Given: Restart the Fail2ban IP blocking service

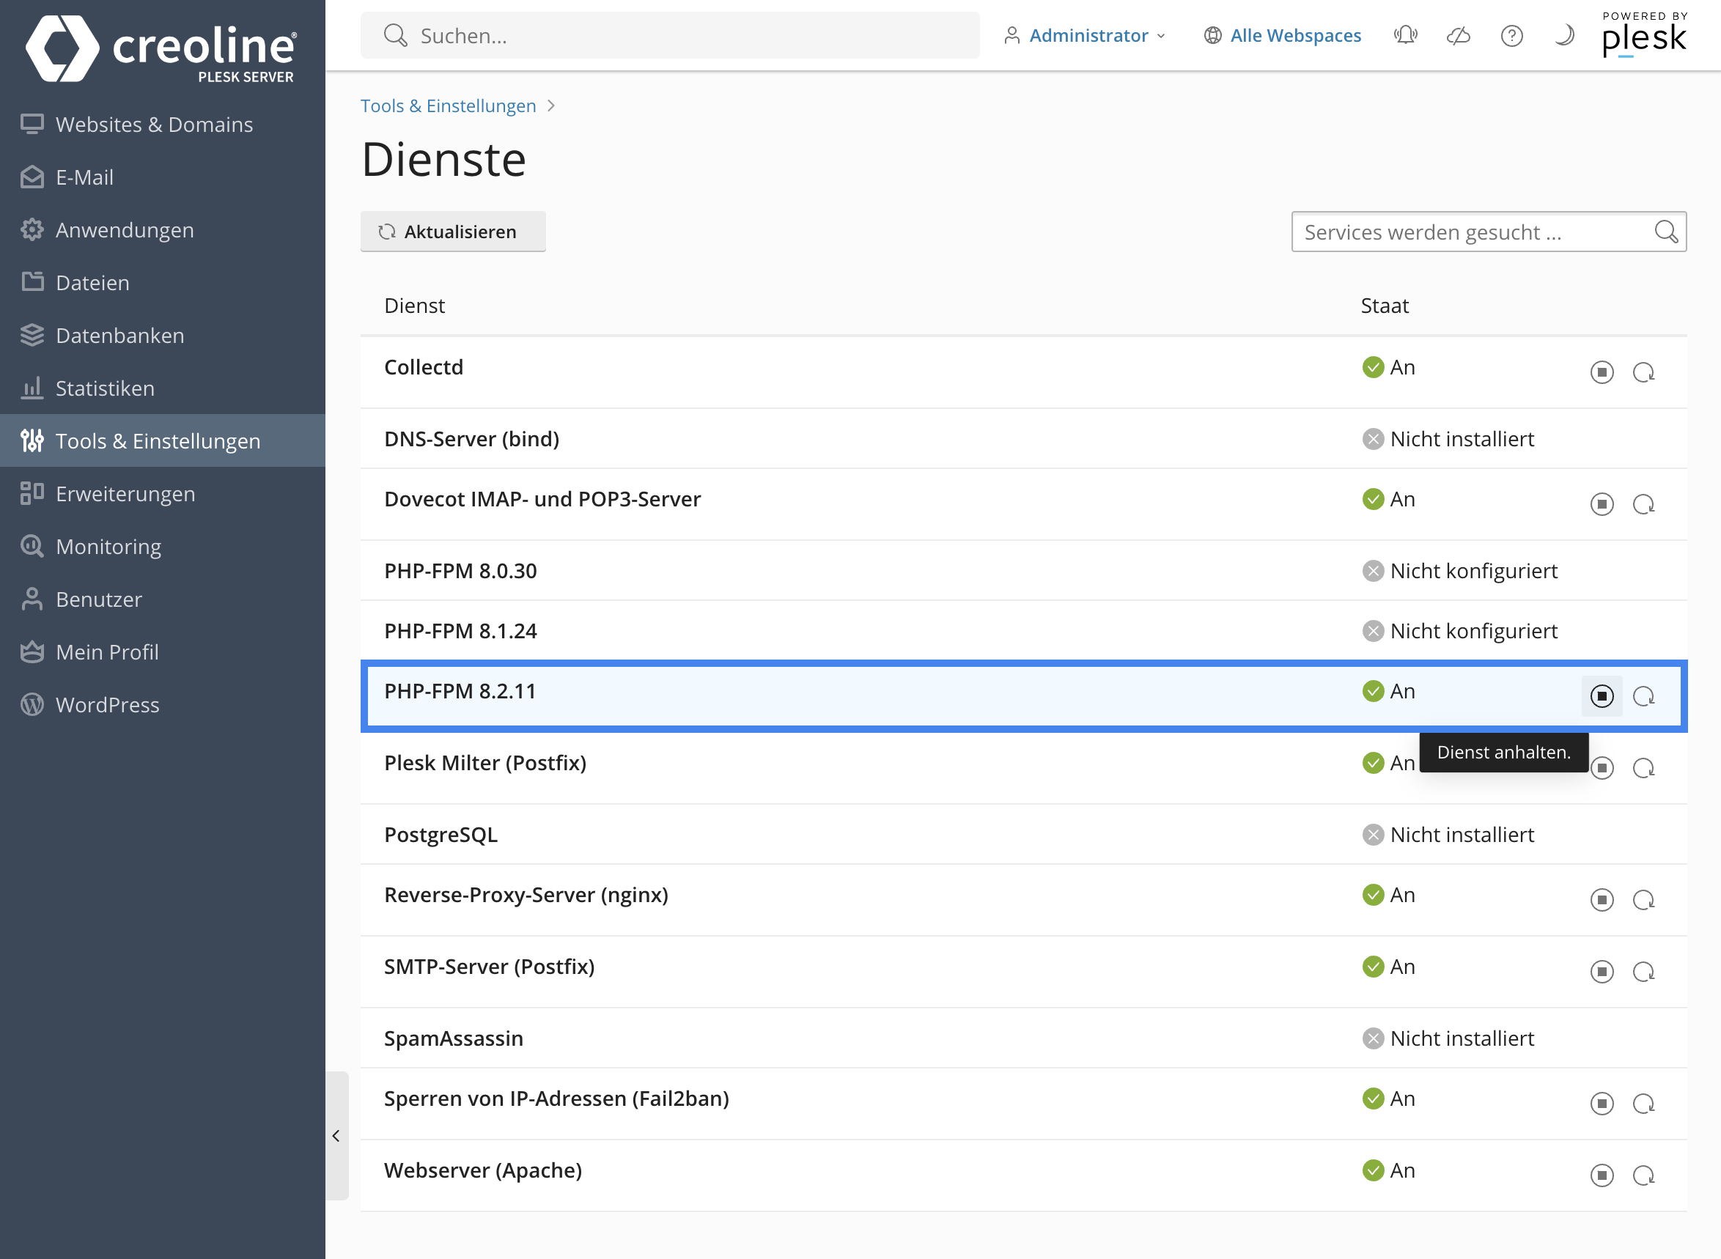Looking at the screenshot, I should tap(1643, 1103).
